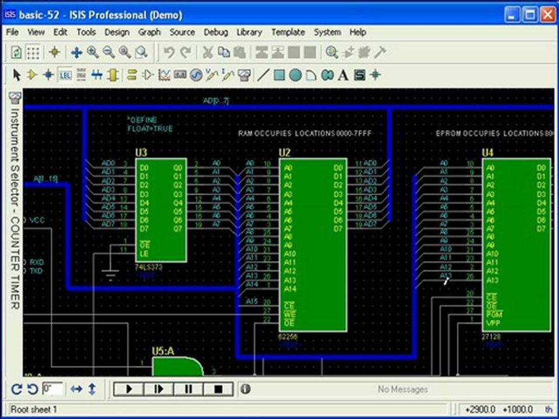This screenshot has height=419, width=559.
Task: Click the U3 74LS373 latch component
Action: pos(161,210)
